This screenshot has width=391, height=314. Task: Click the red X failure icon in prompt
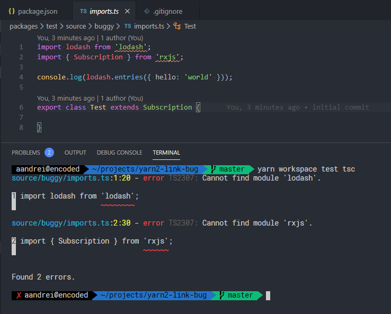click(x=19, y=295)
